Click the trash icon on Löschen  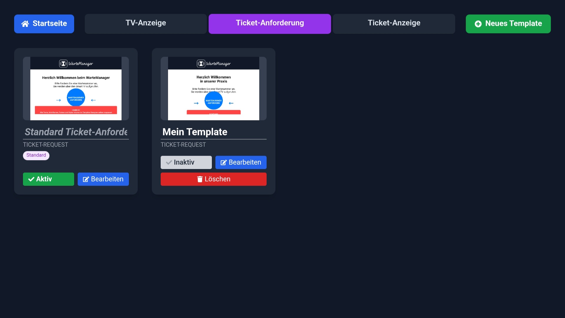tap(200, 179)
